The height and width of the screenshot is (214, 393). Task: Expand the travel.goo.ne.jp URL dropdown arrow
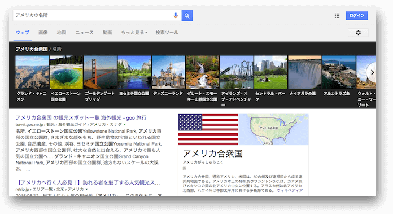pos(125,125)
